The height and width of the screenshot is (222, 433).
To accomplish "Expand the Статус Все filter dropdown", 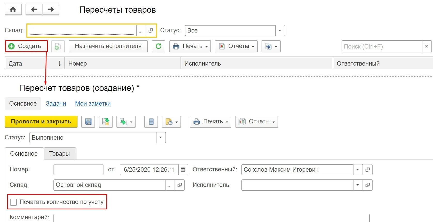I will [280, 31].
